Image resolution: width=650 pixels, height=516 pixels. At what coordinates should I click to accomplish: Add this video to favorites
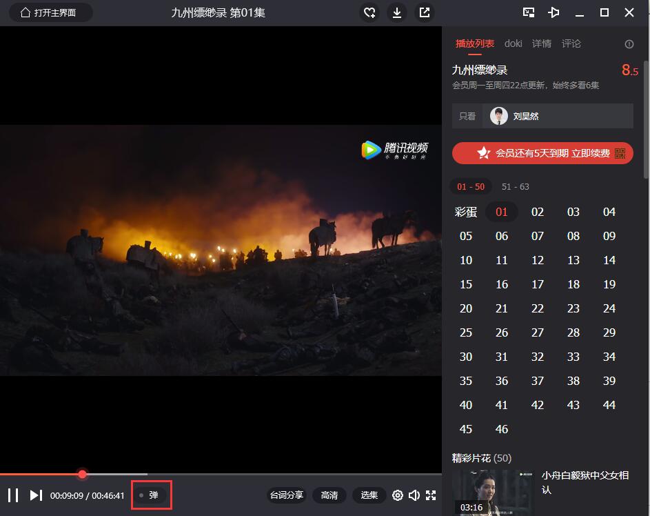[369, 12]
